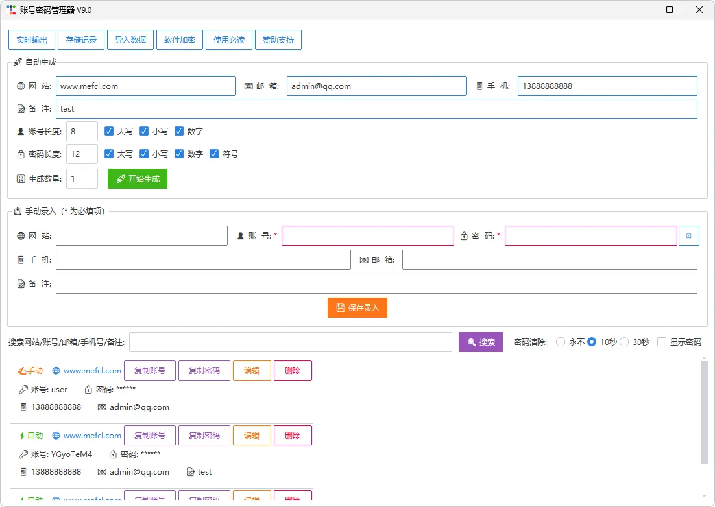Click the manual entry 备注 field
Viewport: 715px width, 507px height.
point(377,284)
